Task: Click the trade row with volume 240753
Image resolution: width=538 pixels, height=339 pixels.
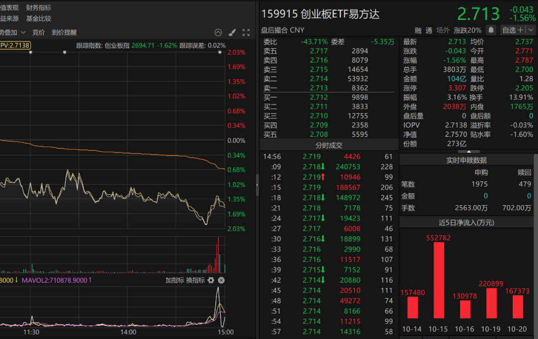Action: [329, 167]
